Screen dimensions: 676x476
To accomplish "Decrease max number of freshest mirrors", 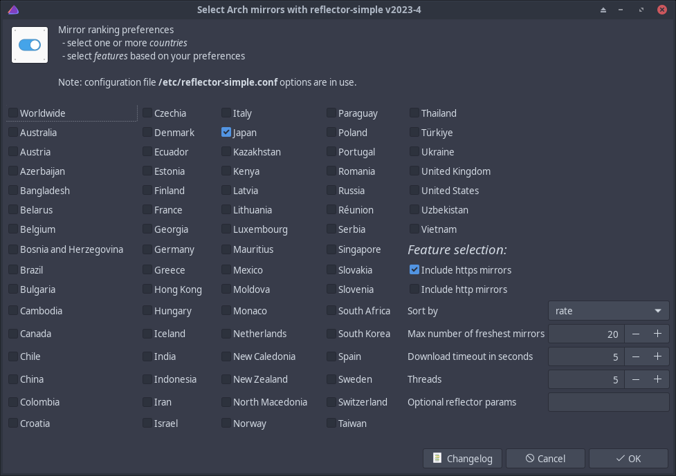I will click(x=635, y=334).
